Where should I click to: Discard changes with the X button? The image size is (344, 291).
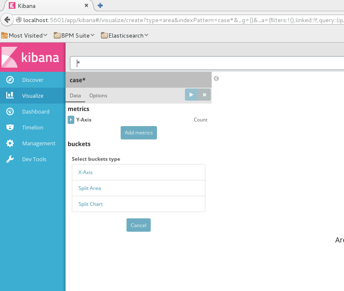pos(205,95)
